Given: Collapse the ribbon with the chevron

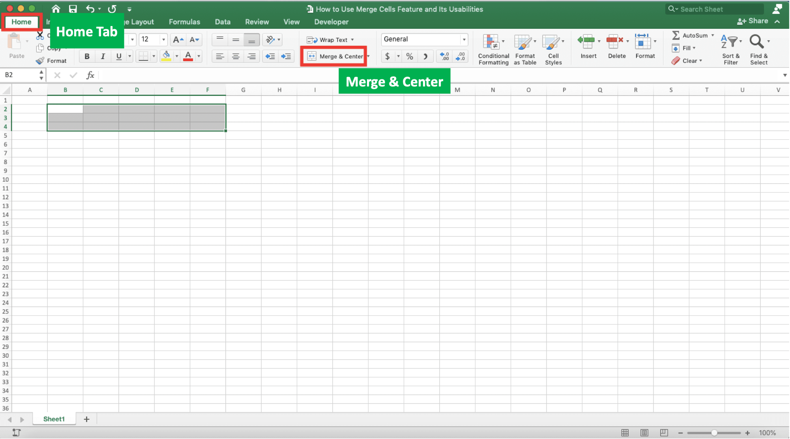Looking at the screenshot, I should pos(777,21).
